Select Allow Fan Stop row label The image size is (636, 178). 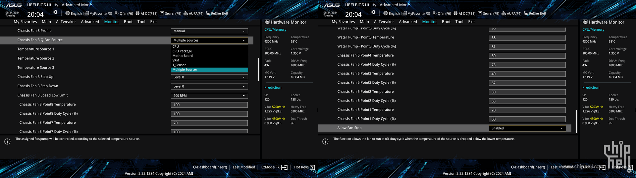point(349,128)
